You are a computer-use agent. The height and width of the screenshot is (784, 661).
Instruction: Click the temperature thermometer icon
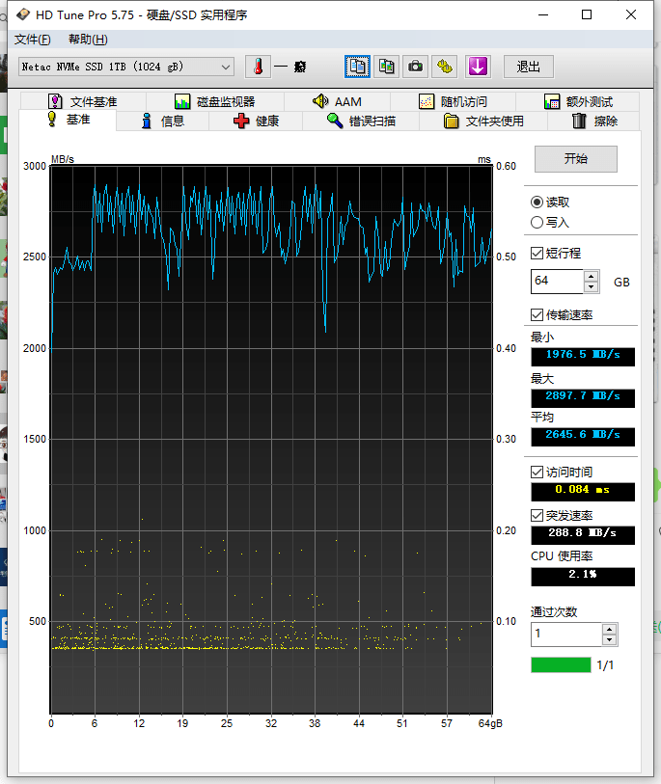258,67
